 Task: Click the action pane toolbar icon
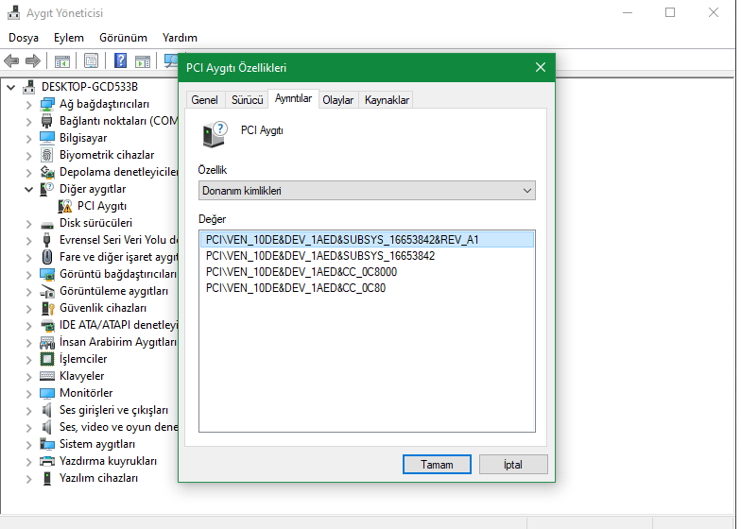(142, 60)
